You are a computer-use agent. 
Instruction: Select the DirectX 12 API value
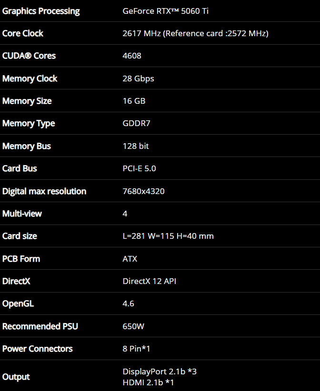tap(150, 281)
